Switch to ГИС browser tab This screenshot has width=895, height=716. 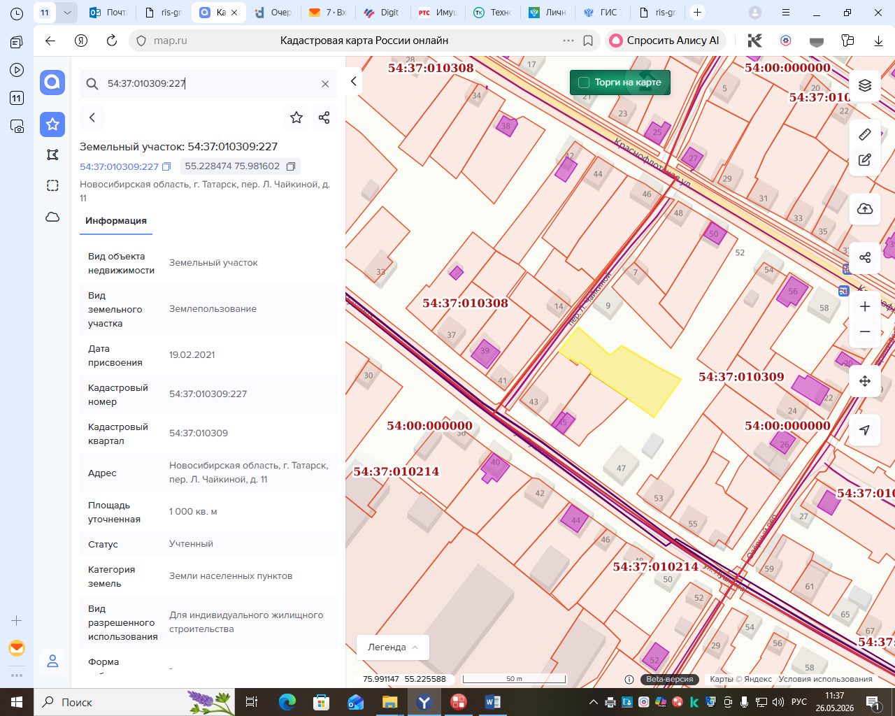[602, 13]
